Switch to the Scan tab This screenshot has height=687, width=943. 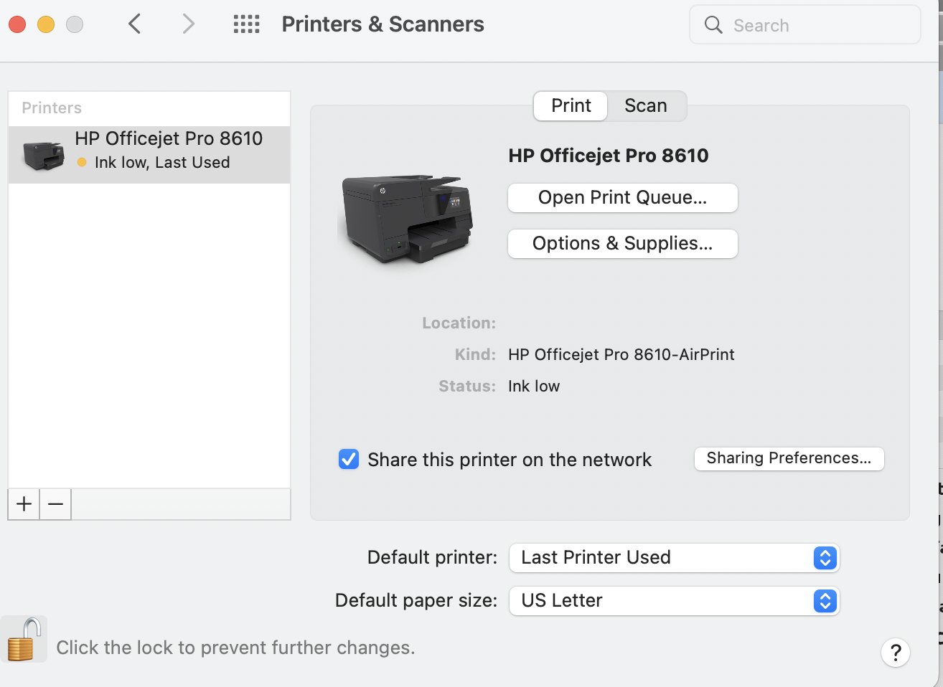coord(646,106)
